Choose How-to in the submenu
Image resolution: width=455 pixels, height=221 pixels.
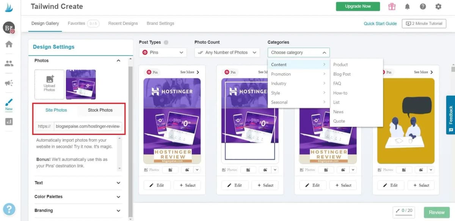[x=356, y=93]
